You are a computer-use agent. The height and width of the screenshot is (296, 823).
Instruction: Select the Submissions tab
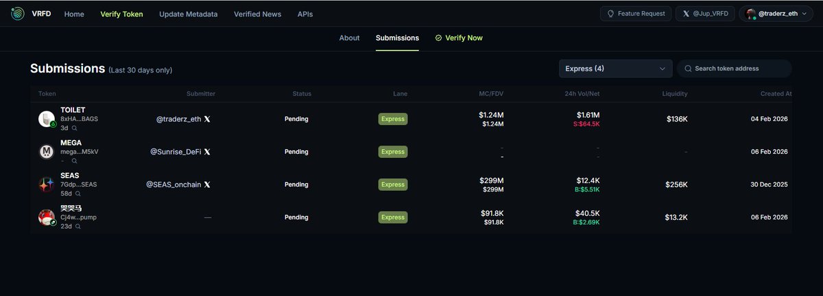point(397,38)
